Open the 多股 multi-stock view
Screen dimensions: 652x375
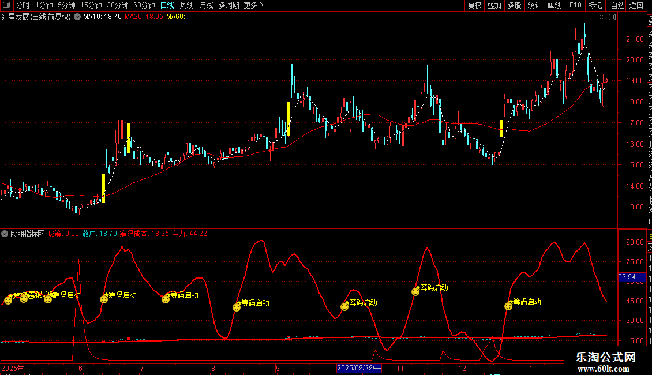pos(514,5)
